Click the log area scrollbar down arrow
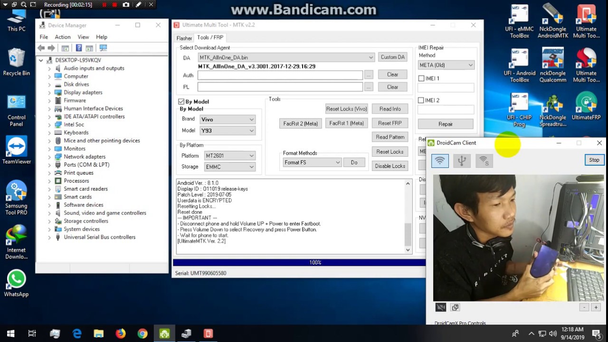 (408, 250)
